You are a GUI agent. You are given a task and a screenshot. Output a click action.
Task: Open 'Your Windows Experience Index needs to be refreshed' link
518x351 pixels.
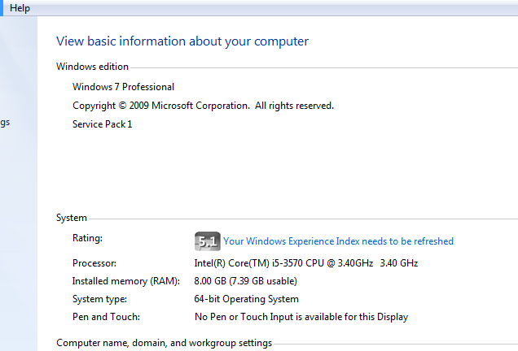(x=338, y=241)
